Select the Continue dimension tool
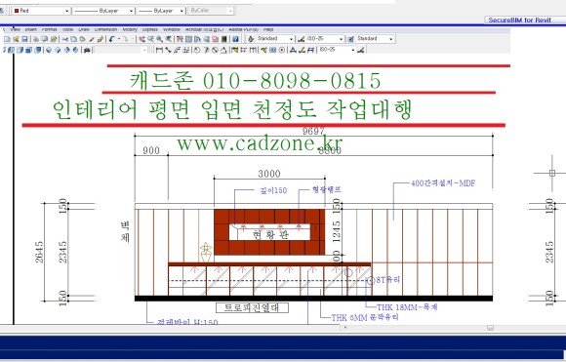 [x=253, y=50]
